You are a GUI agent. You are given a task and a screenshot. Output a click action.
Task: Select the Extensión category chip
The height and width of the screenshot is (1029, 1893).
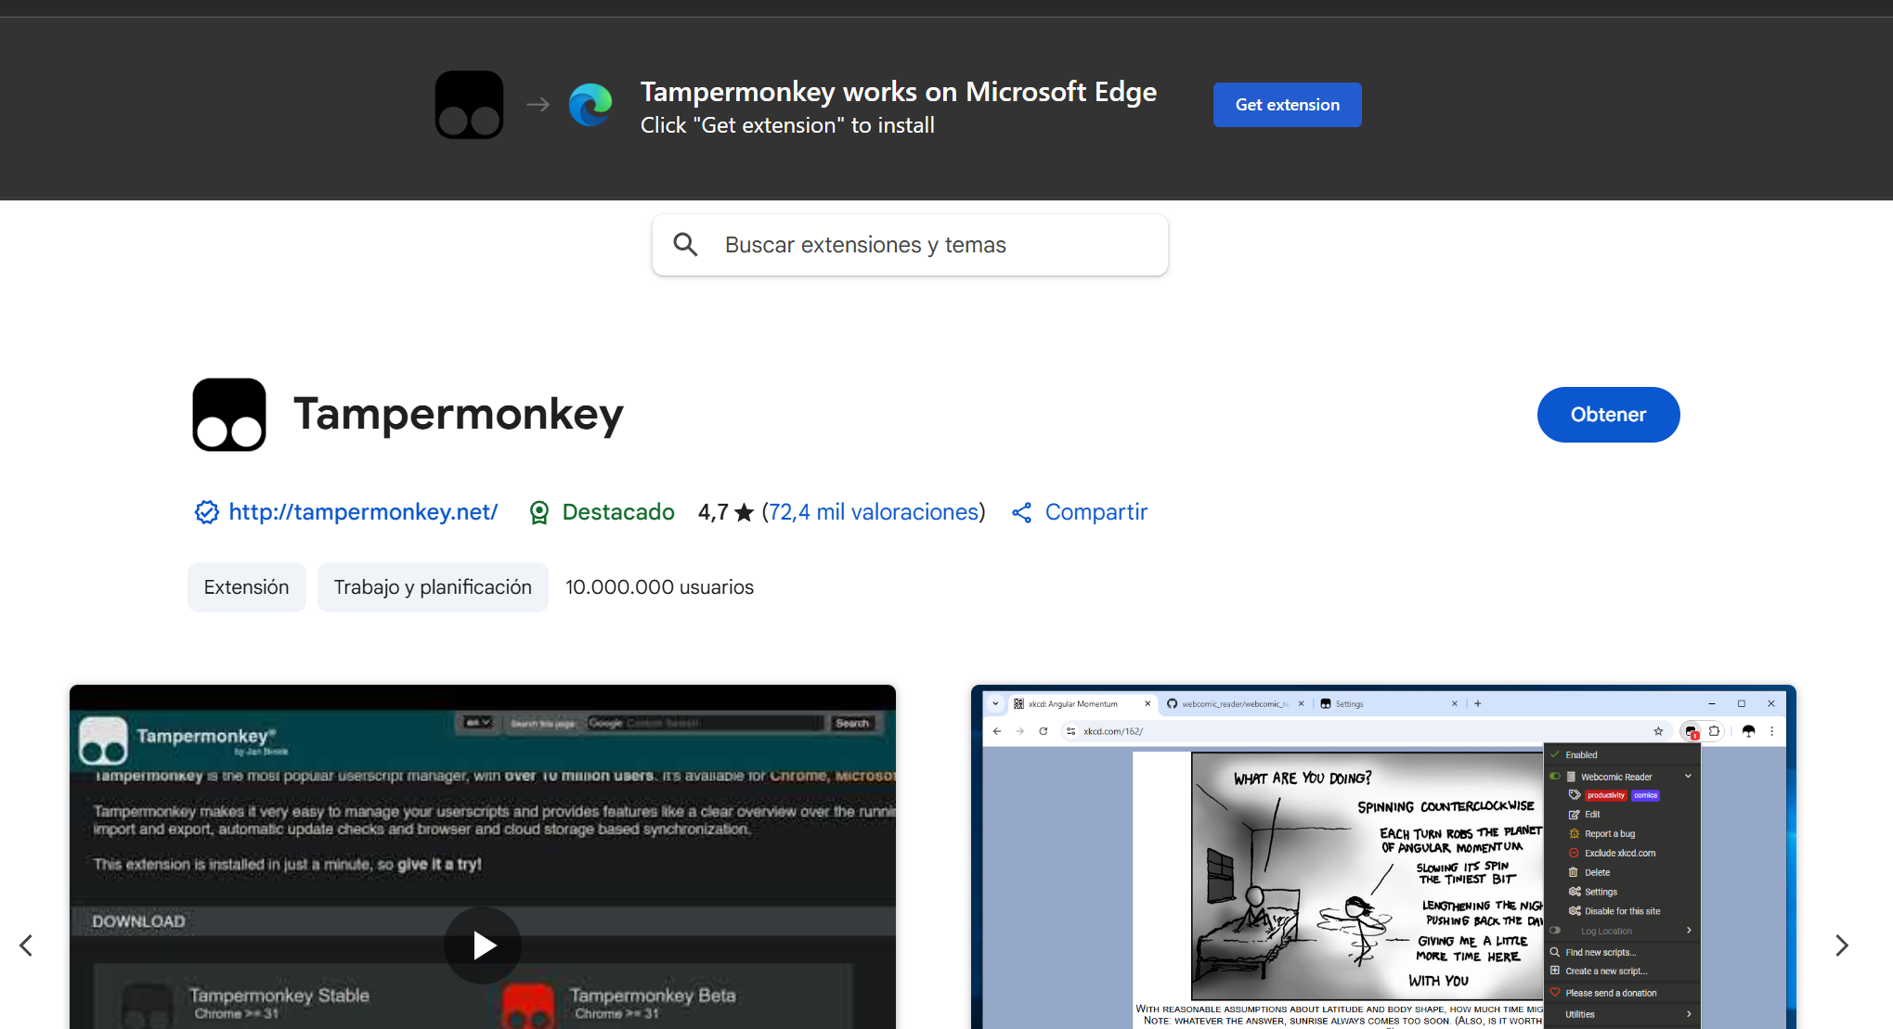pos(246,587)
